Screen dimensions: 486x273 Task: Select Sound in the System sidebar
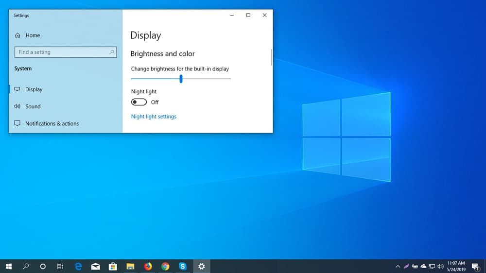(x=33, y=106)
